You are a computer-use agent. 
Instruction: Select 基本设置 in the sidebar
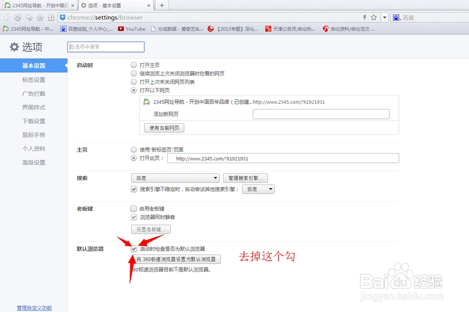(x=34, y=66)
